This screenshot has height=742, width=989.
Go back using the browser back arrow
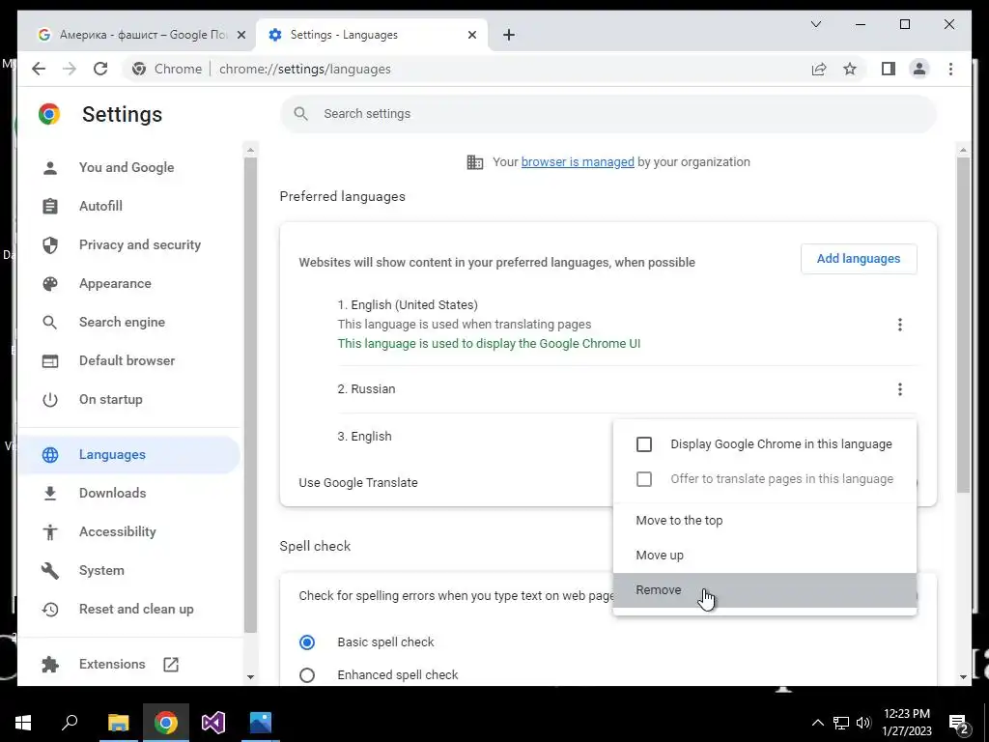[39, 69]
